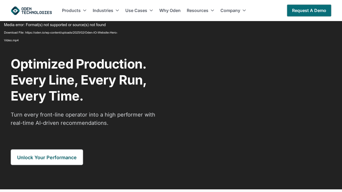Select the Industries nav link

pos(103,10)
